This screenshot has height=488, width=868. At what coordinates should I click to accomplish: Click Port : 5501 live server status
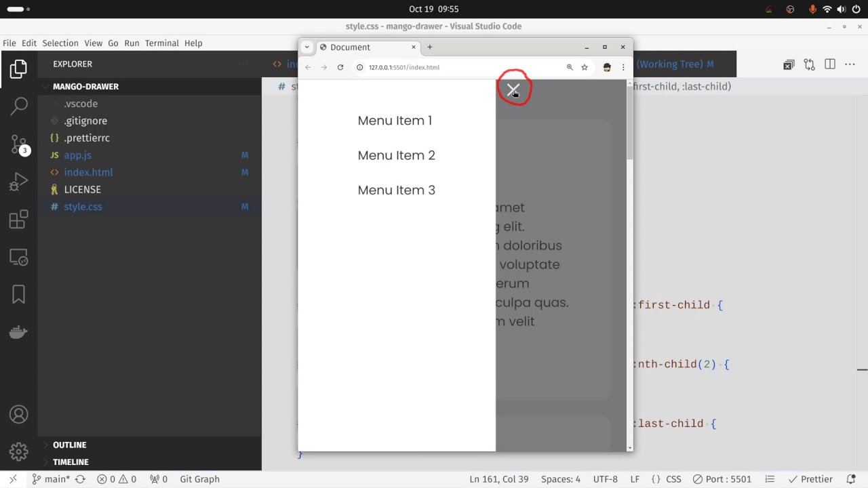pyautogui.click(x=722, y=479)
